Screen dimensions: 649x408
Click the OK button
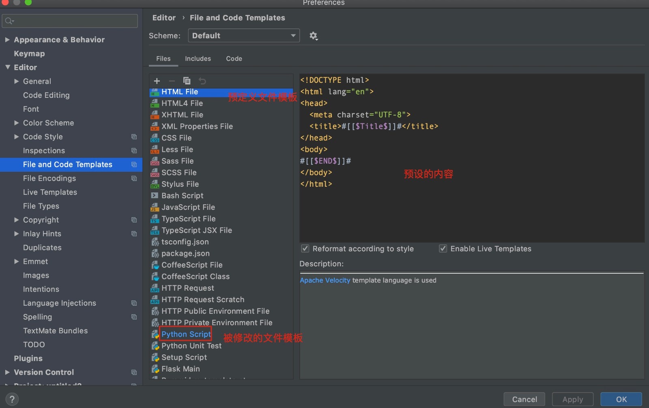(621, 399)
